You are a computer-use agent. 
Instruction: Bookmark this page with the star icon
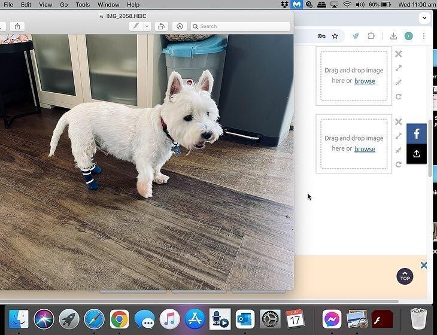(x=335, y=36)
